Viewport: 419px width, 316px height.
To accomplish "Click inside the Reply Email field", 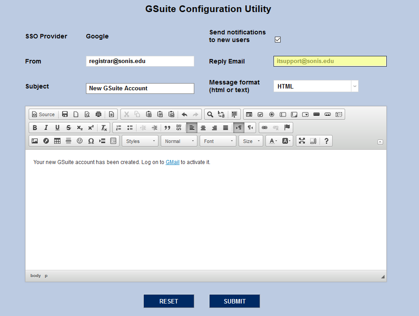I will coord(329,61).
